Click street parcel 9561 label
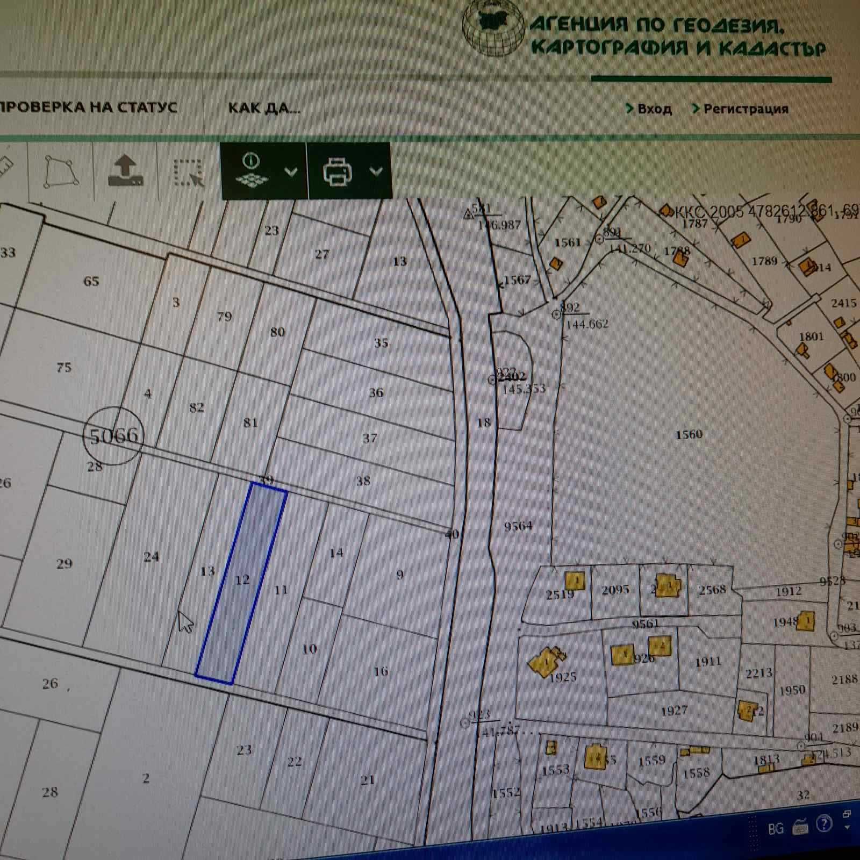 (x=645, y=623)
